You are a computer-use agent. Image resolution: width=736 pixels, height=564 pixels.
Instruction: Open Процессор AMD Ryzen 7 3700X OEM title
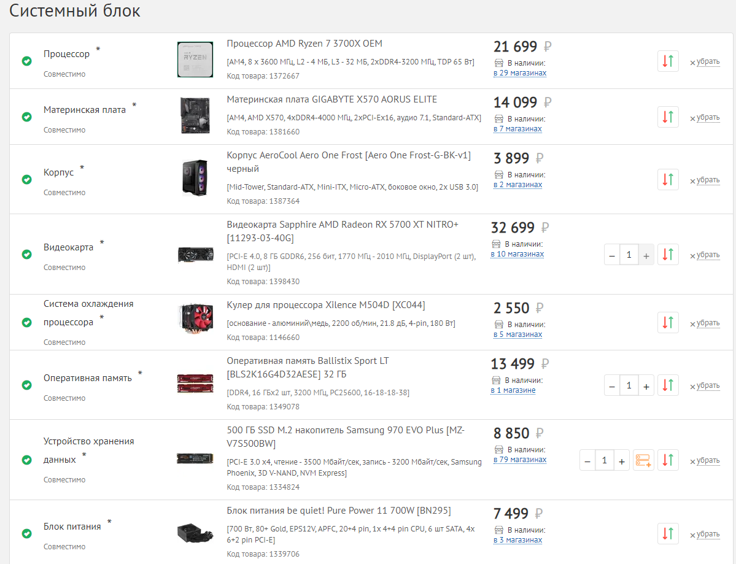(304, 44)
